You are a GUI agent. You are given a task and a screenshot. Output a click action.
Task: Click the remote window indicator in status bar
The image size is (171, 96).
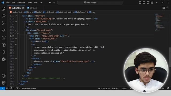(2, 88)
